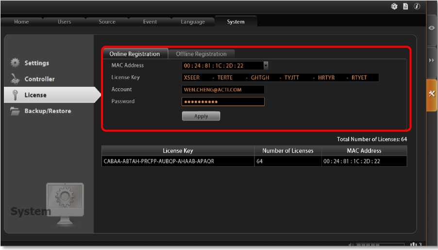The image size is (438, 250).
Task: Open Controller joystick section
Action: pyautogui.click(x=39, y=79)
